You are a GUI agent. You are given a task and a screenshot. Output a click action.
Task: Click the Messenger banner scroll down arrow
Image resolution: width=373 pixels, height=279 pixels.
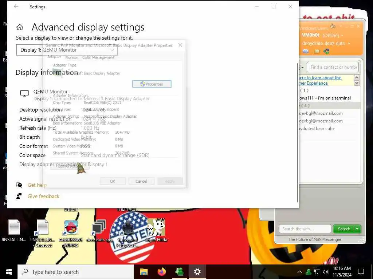coord(357,83)
